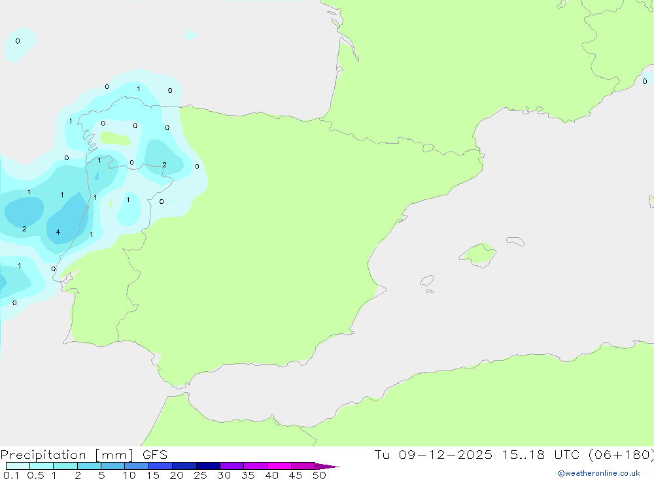This screenshot has width=654, height=479.
Task: Click the 'Tu 09-12-2025' date text
Action: click(433, 454)
